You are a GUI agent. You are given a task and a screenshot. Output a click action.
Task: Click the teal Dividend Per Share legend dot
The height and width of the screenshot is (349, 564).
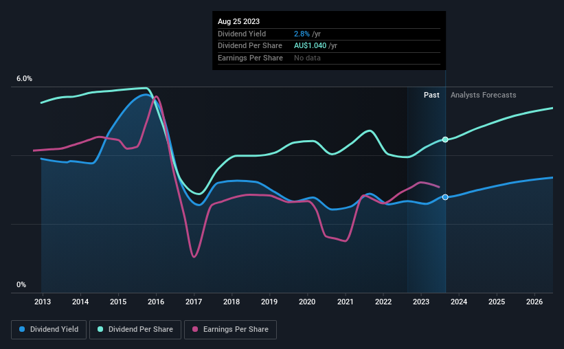[x=100, y=329]
